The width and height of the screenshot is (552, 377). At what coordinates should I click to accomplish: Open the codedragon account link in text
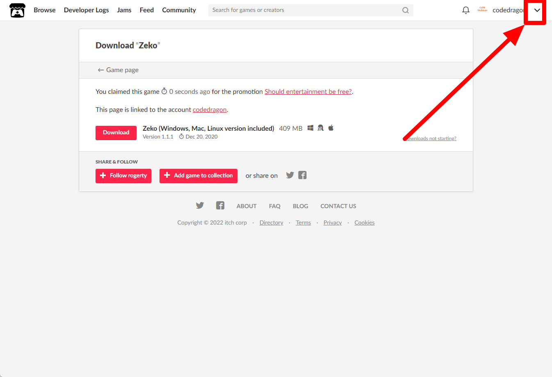click(210, 110)
